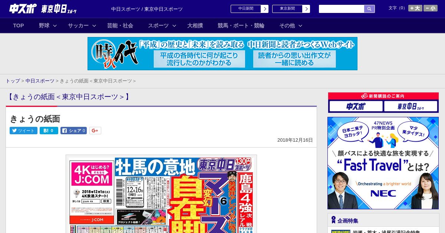Viewport: 445px width, 233px height.
Task: Click 中スポ subscription button in sidebar
Action: (356, 107)
